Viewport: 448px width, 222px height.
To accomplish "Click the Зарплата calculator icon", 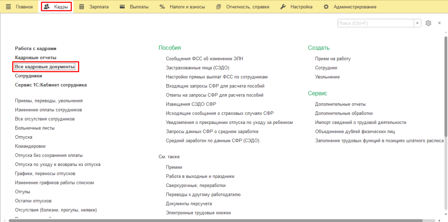I will tap(82, 7).
